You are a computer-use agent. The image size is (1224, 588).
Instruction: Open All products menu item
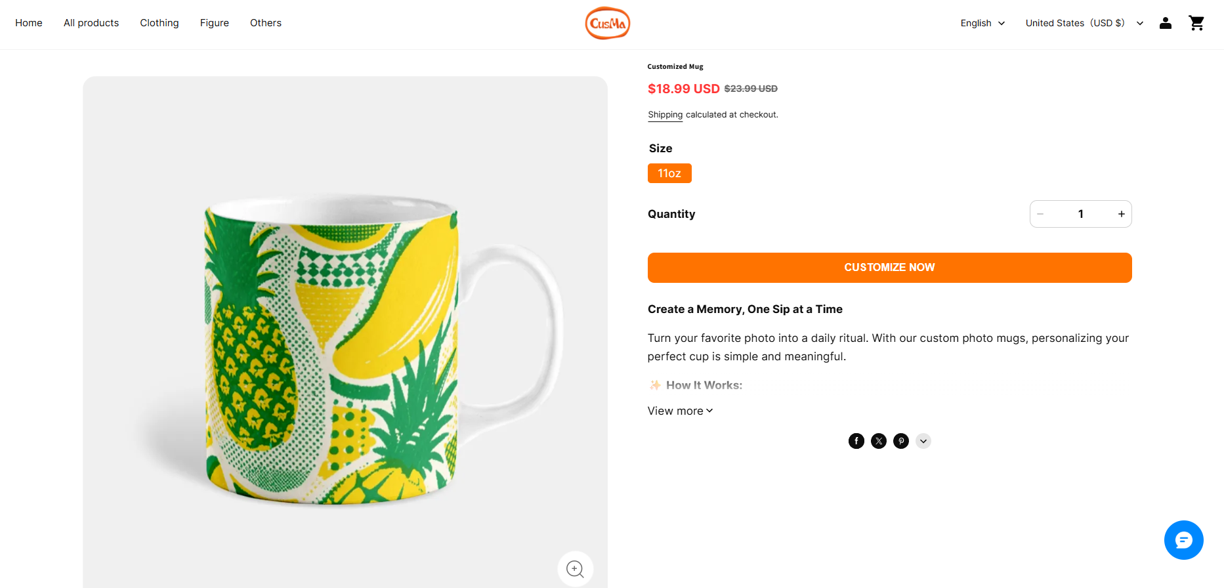click(x=91, y=23)
